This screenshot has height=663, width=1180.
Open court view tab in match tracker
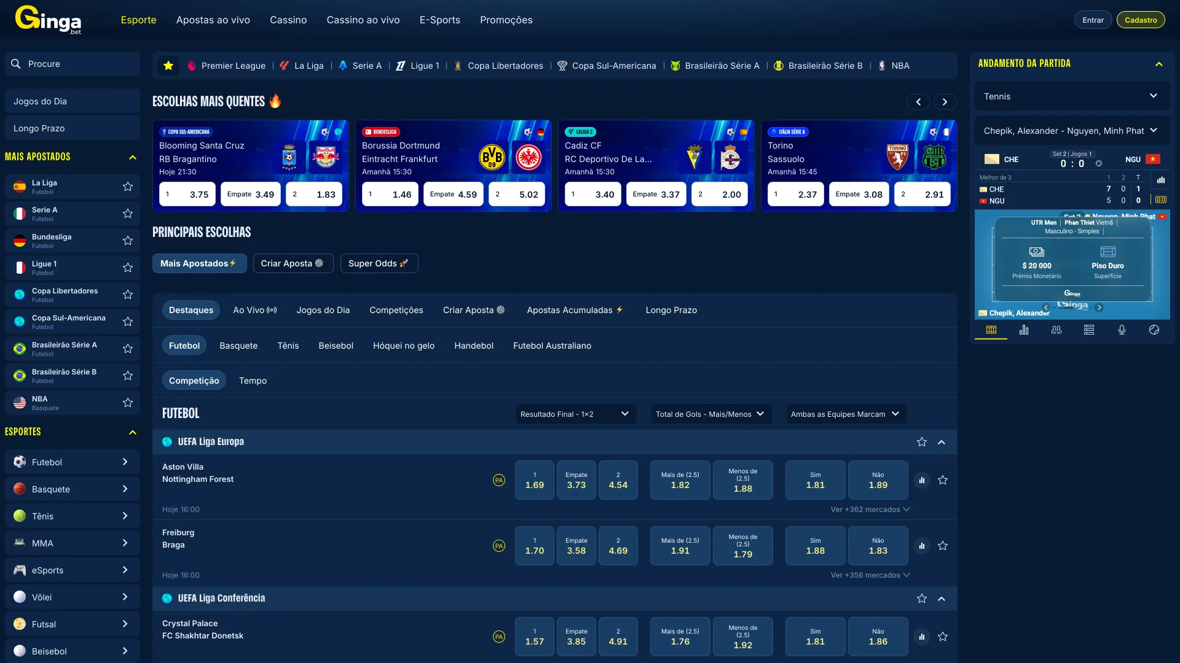pos(991,330)
